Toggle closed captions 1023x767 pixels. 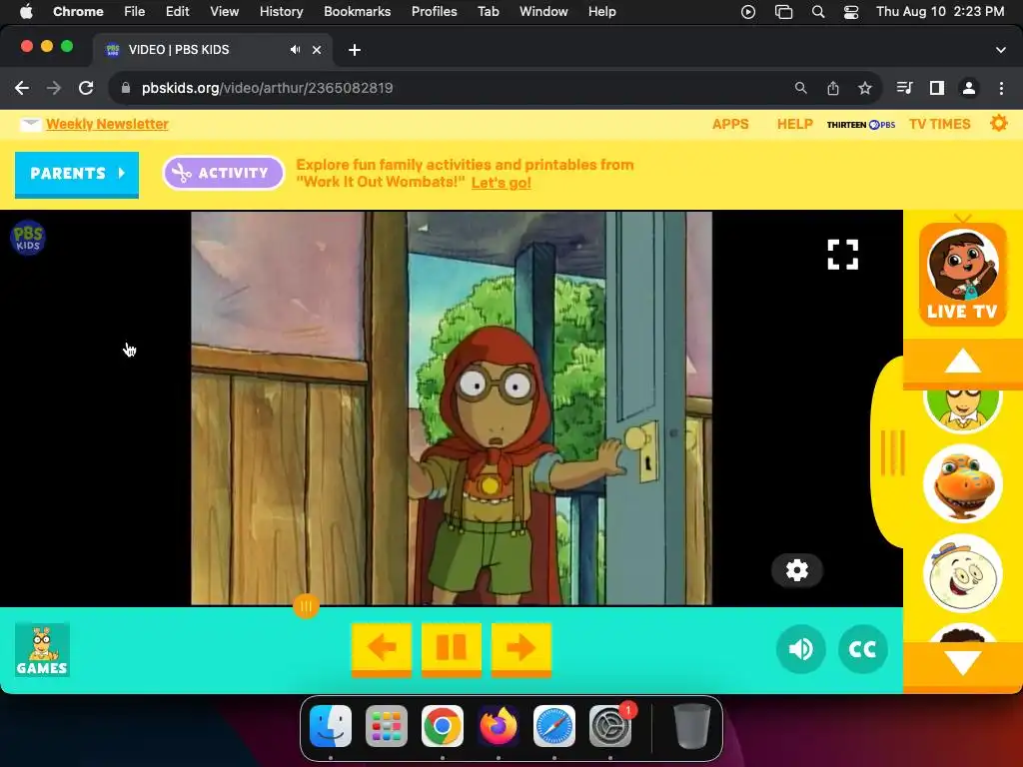click(862, 649)
